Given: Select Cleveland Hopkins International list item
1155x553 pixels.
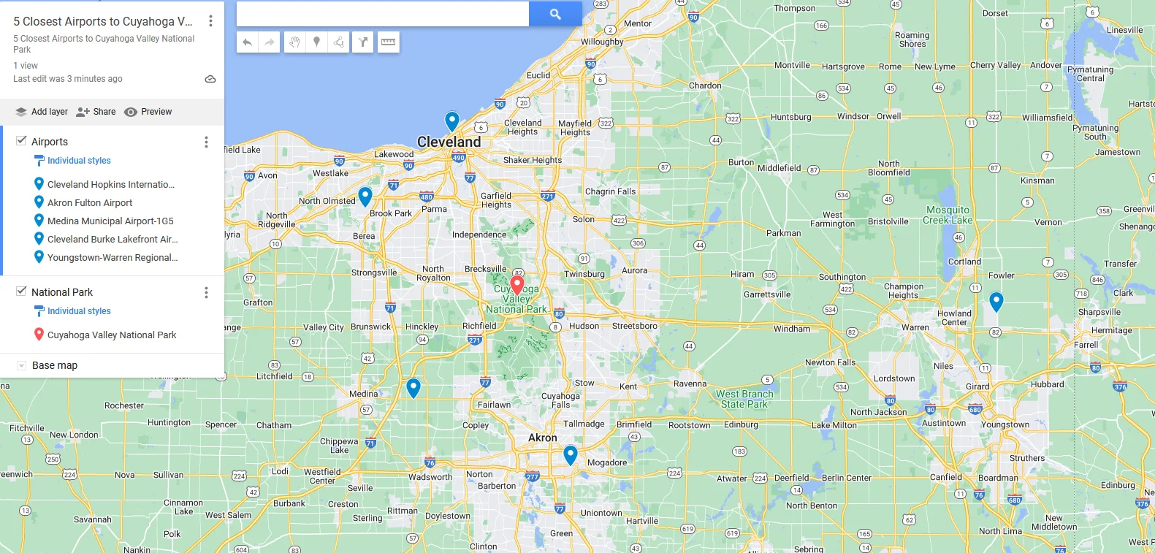Looking at the screenshot, I should point(111,184).
